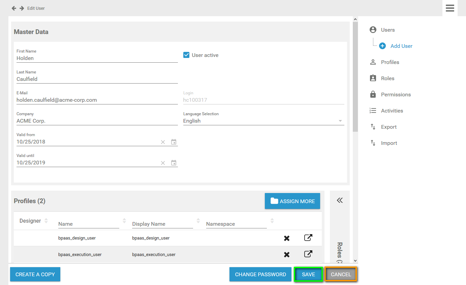Click the Save button
Image resolution: width=466 pixels, height=285 pixels.
point(308,274)
